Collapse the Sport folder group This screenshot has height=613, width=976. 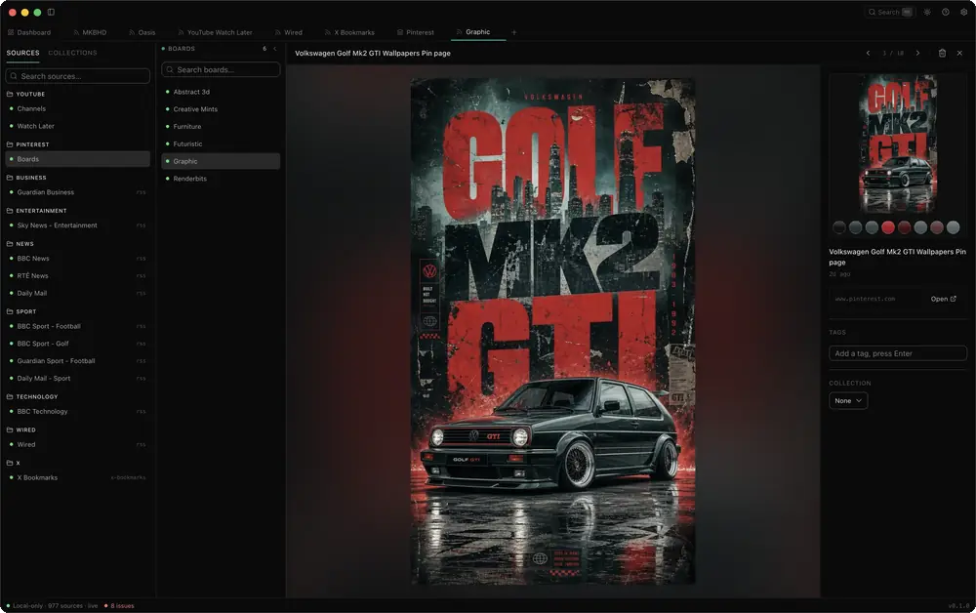21,311
